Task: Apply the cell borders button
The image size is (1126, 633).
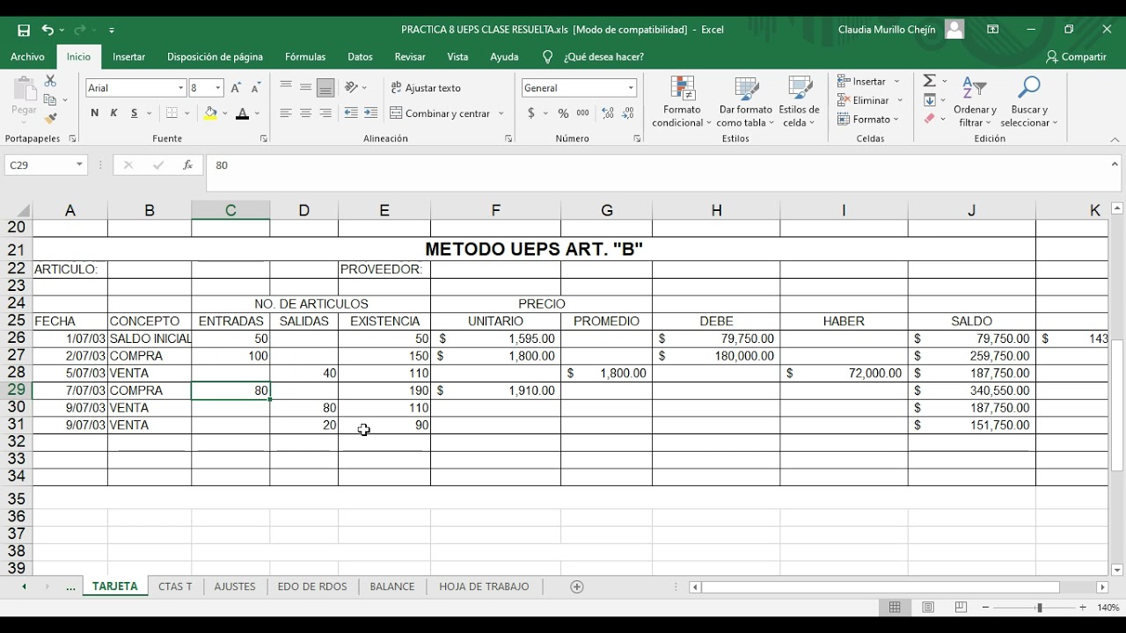Action: 172,113
